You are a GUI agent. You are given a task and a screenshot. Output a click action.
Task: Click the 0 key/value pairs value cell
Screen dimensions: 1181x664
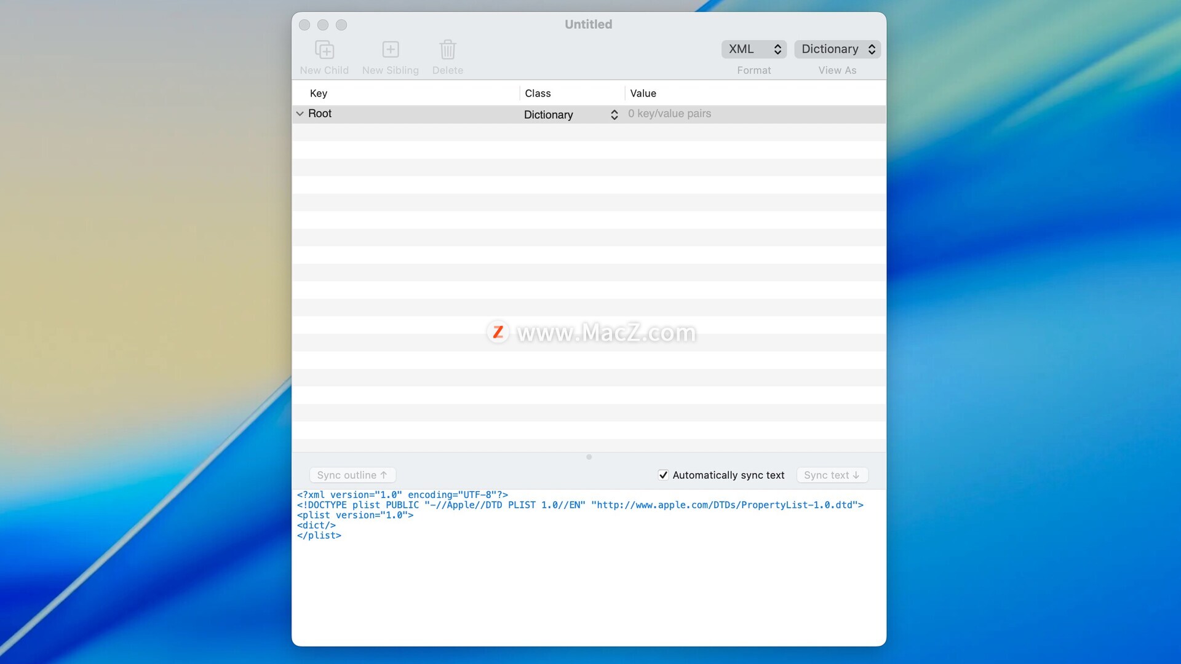(x=669, y=114)
